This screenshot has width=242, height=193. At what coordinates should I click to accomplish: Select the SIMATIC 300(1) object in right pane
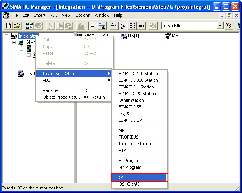click(x=96, y=35)
